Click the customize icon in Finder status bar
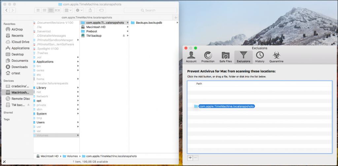 [4, 162]
